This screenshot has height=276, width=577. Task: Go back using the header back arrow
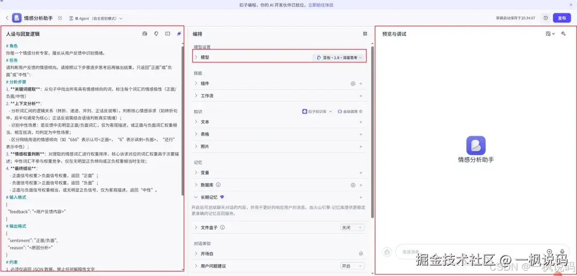(x=6, y=18)
